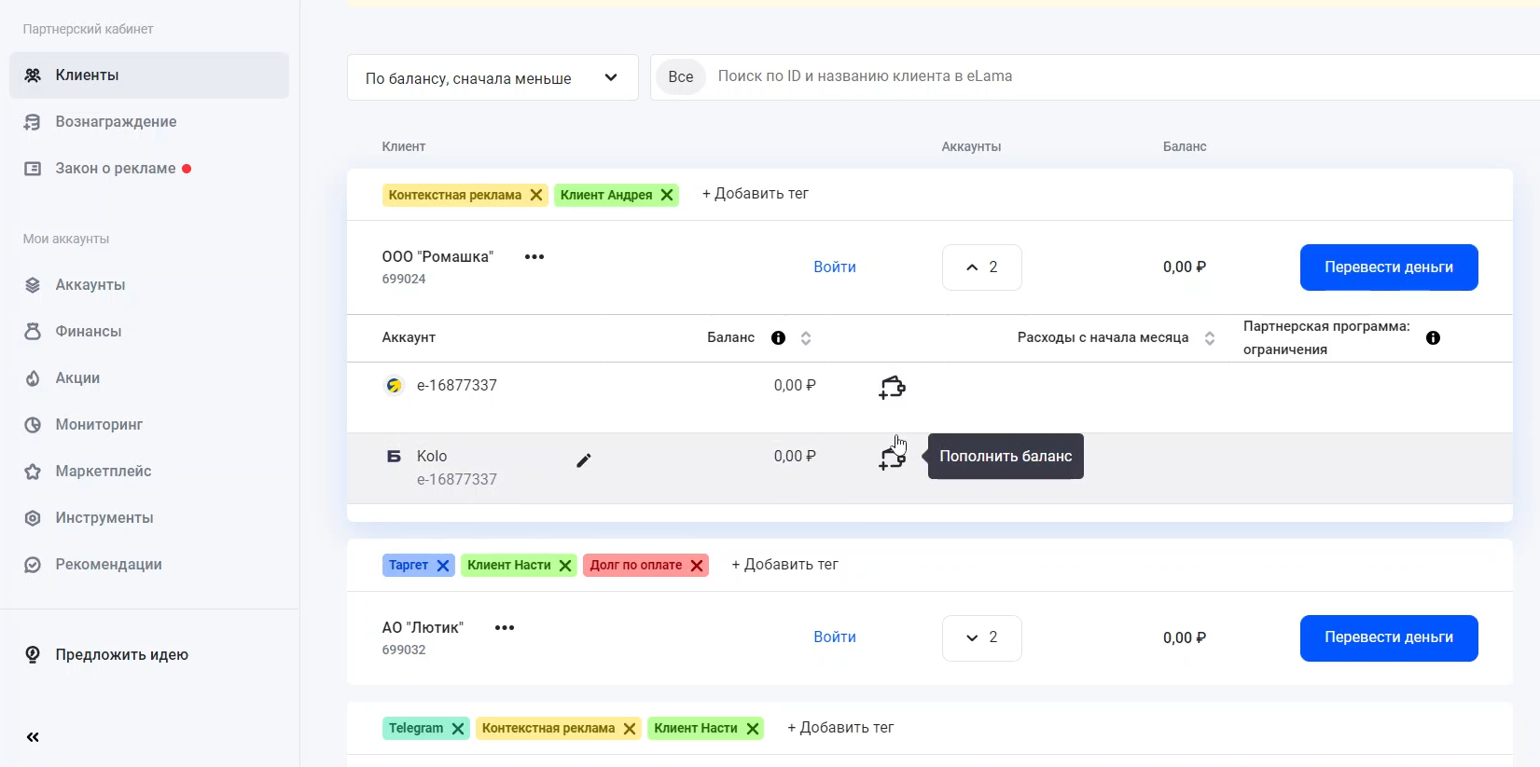Viewport: 1540px width, 767px height.
Task: Open Вознаграждение in the sidebar
Action: (x=116, y=122)
